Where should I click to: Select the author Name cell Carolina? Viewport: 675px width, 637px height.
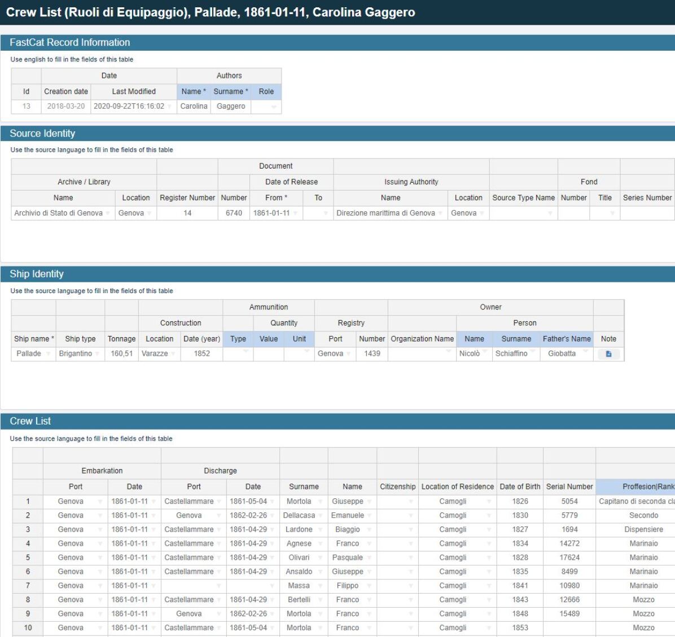(x=194, y=106)
